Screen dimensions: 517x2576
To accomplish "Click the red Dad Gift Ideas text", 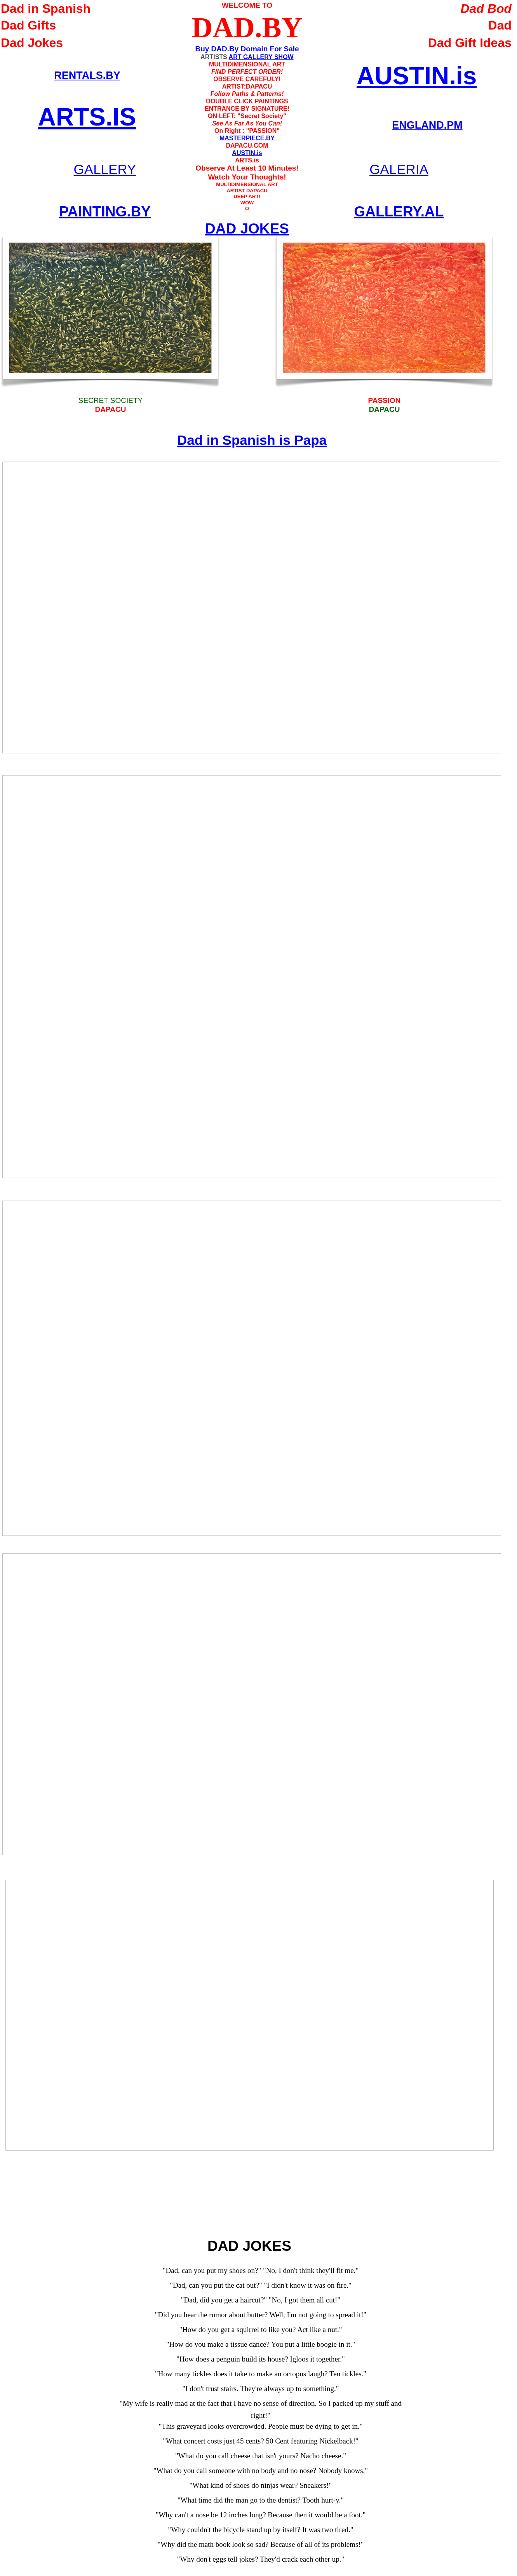I will (x=469, y=43).
